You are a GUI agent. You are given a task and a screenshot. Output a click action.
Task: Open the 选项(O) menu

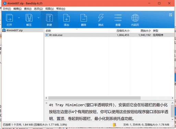coord(38,9)
